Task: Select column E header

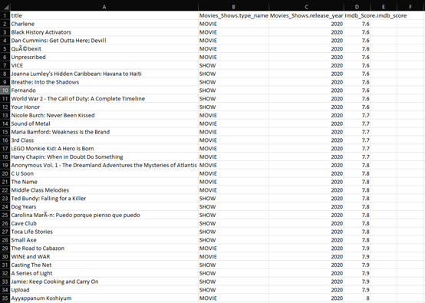Action: click(384, 7)
